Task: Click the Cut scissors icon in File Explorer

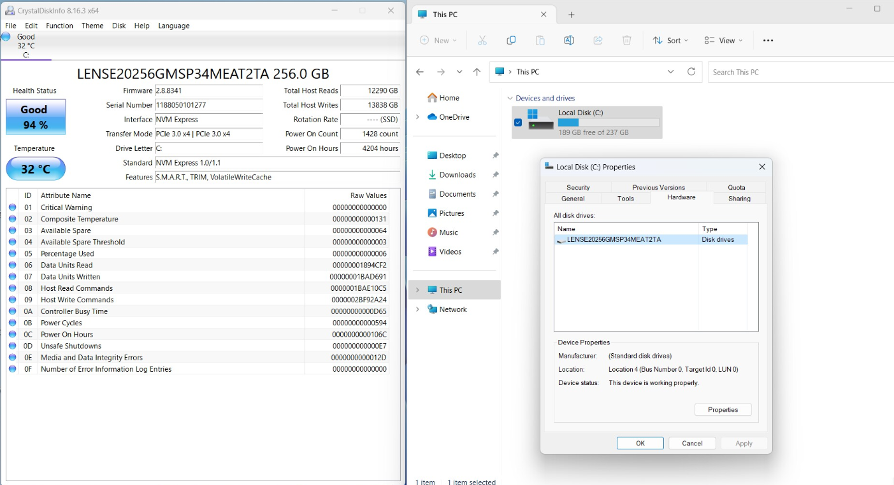Action: pyautogui.click(x=482, y=40)
